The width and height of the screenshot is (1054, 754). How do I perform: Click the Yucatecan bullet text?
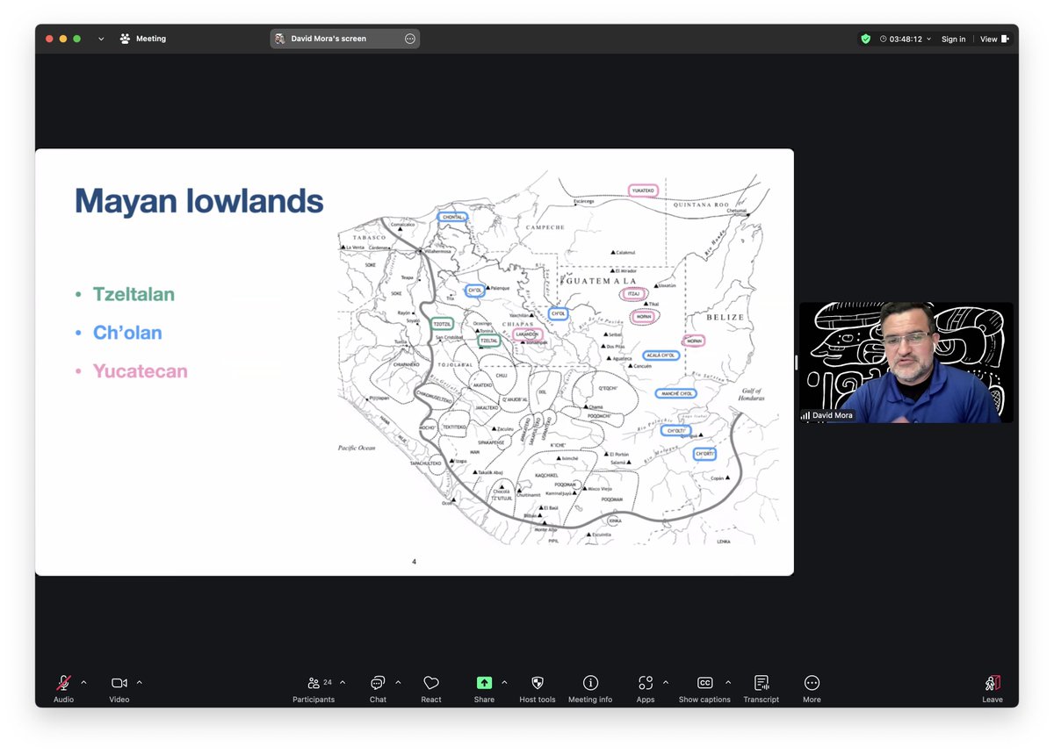[141, 370]
